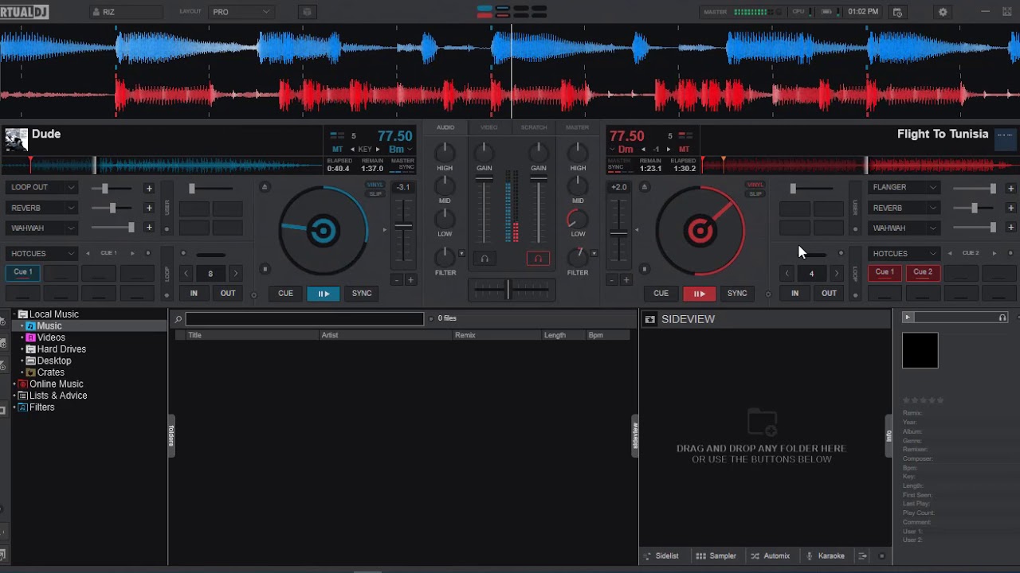
Task: Click plus next to left REVERB slider
Action: (x=149, y=208)
